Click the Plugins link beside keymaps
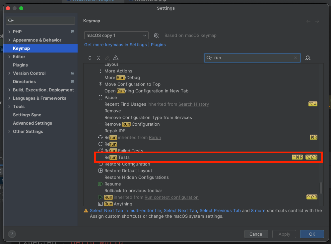This screenshot has width=331, height=244. pos(158,45)
